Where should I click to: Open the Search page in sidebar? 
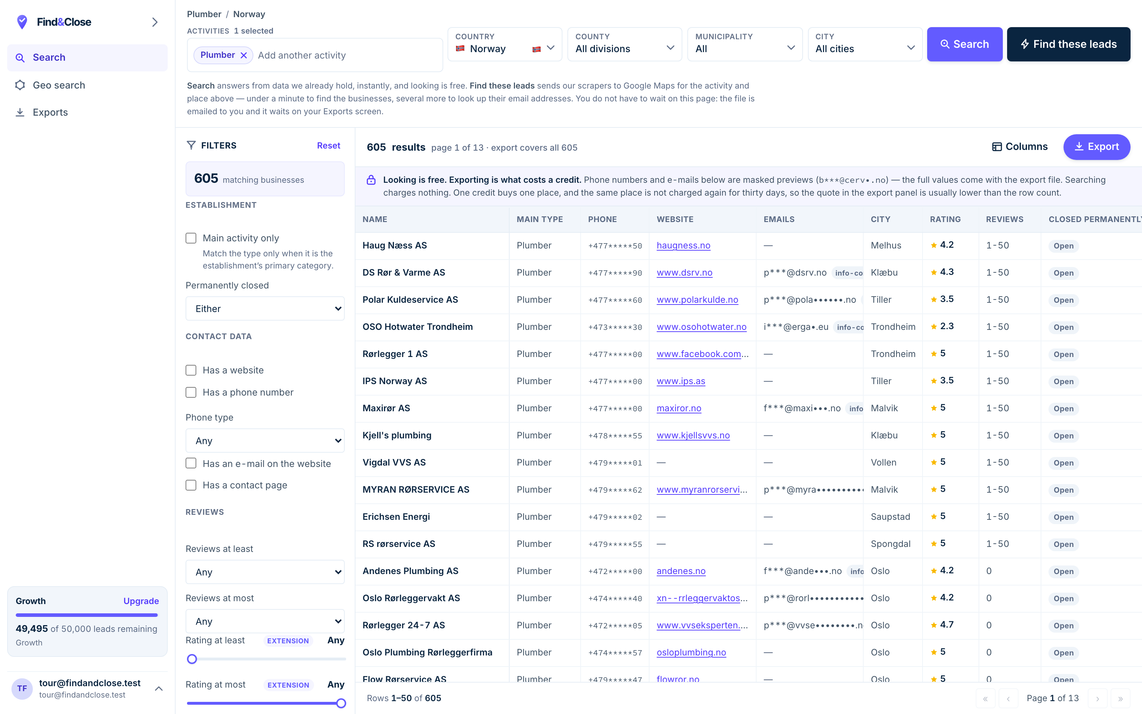[x=87, y=57]
